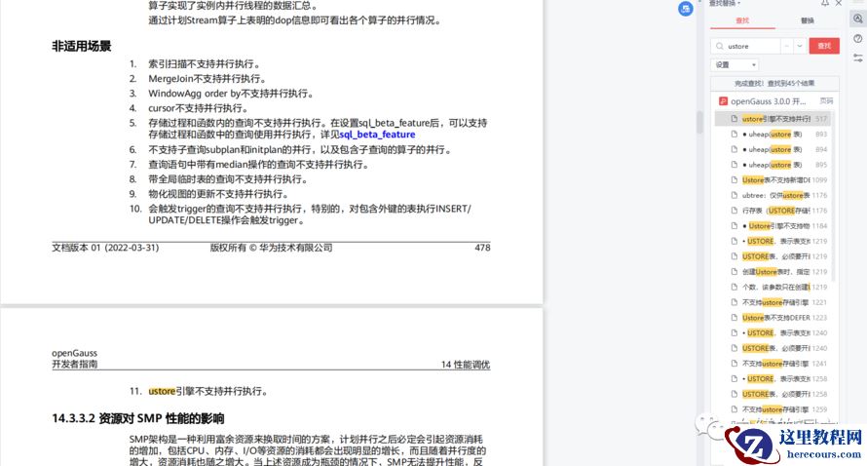Click the red PDF icon beside openGauss 3.0.0
867x466 pixels.
[x=723, y=101]
